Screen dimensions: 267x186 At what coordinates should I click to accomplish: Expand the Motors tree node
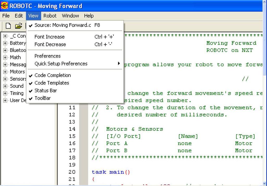point(5,72)
